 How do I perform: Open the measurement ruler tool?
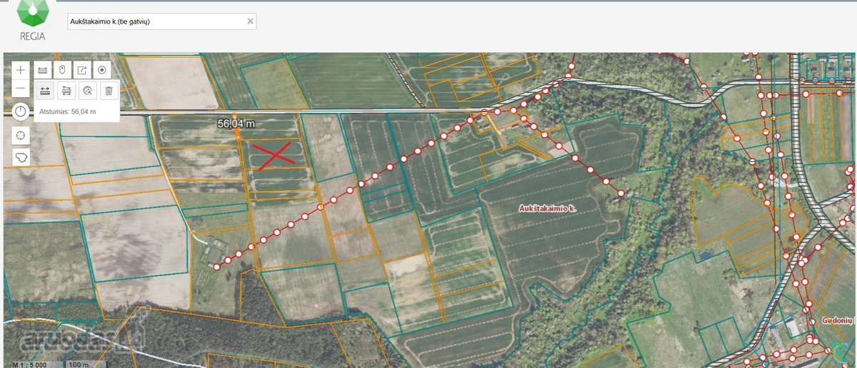pos(44,70)
